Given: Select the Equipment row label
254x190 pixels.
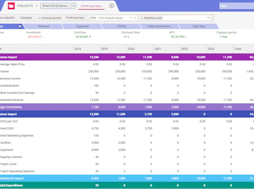Looking at the screenshot, I should [x=6, y=150].
